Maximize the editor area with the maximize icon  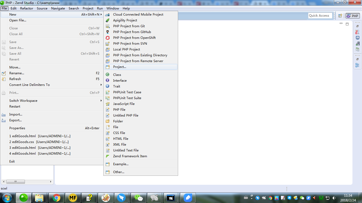pos(347,24)
